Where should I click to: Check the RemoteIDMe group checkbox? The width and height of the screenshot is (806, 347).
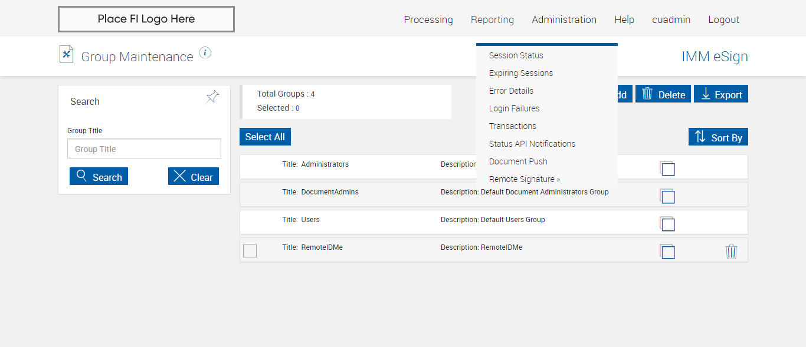coord(250,250)
